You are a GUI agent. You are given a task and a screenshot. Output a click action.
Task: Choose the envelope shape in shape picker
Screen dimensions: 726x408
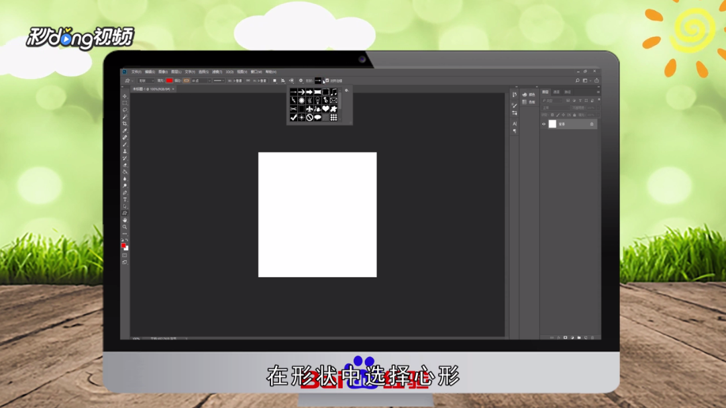click(334, 100)
